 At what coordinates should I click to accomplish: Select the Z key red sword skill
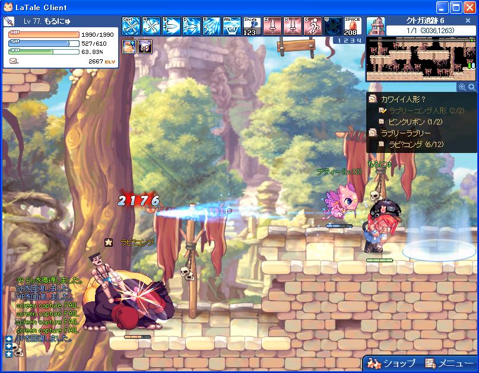click(x=272, y=26)
